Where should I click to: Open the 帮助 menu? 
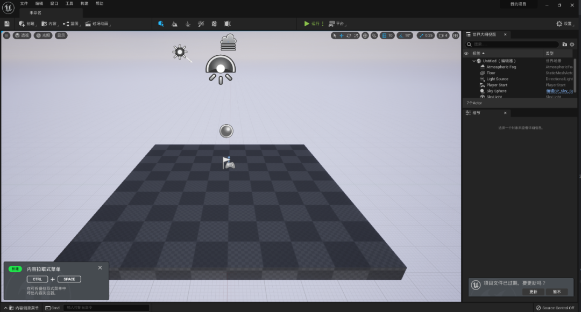point(100,3)
